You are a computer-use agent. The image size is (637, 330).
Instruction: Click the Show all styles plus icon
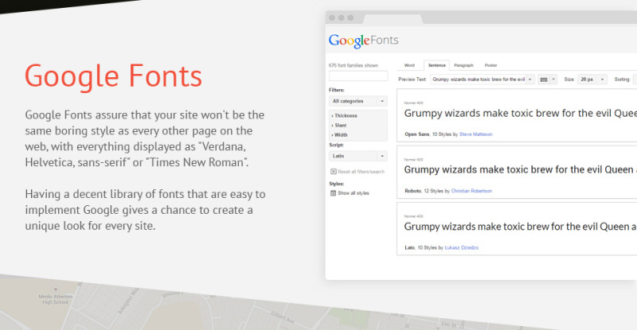333,193
